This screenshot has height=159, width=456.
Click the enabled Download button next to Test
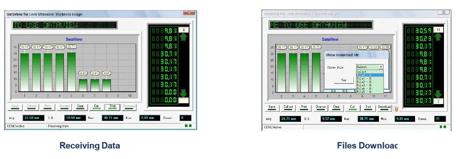pyautogui.click(x=385, y=107)
